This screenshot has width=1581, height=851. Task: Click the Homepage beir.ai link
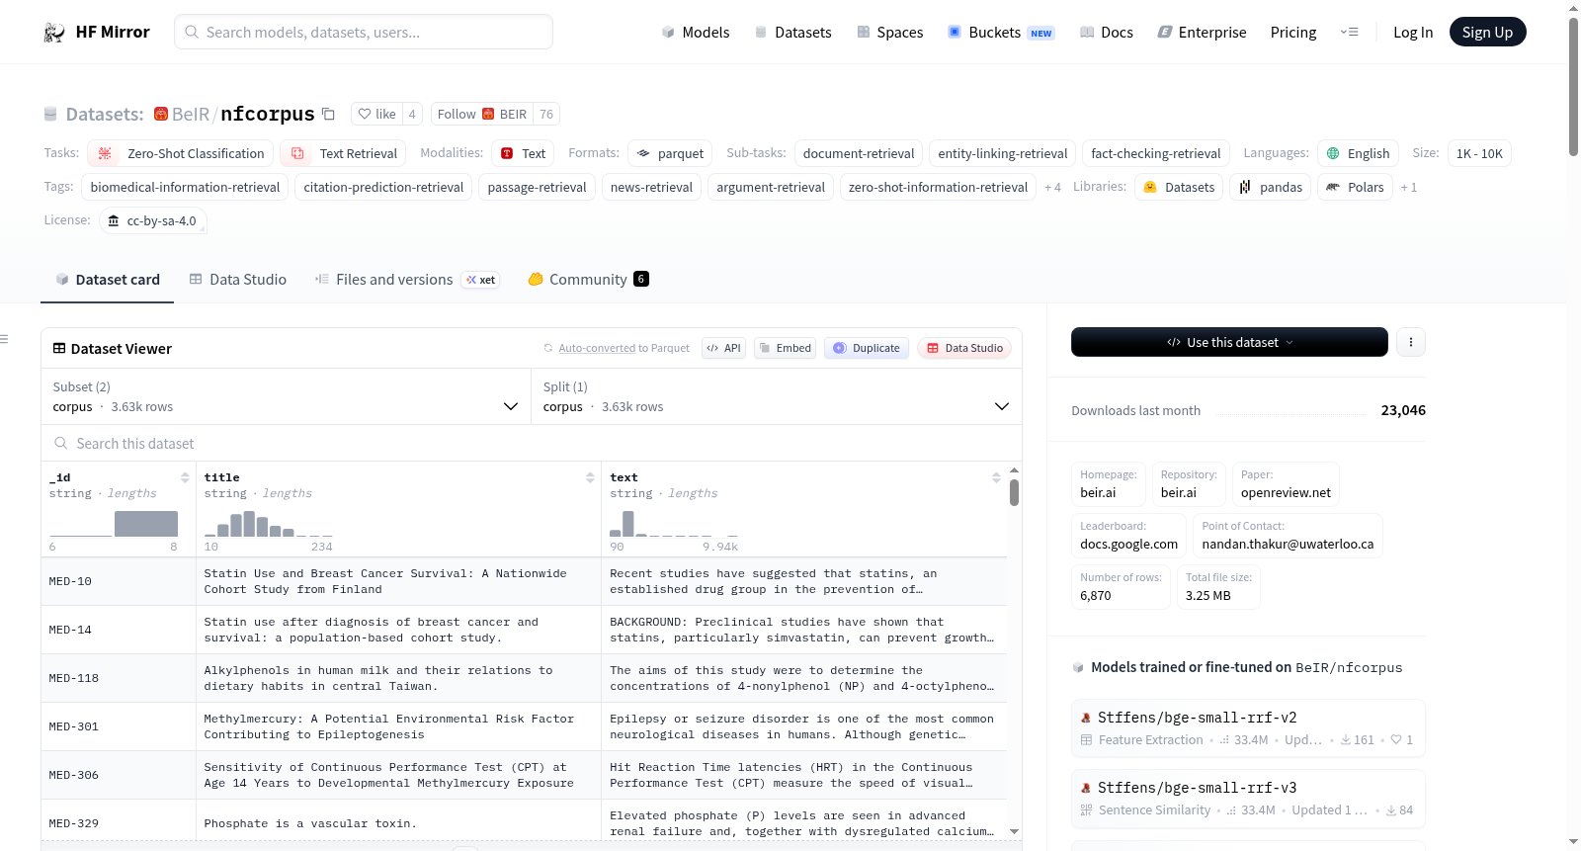click(x=1109, y=484)
